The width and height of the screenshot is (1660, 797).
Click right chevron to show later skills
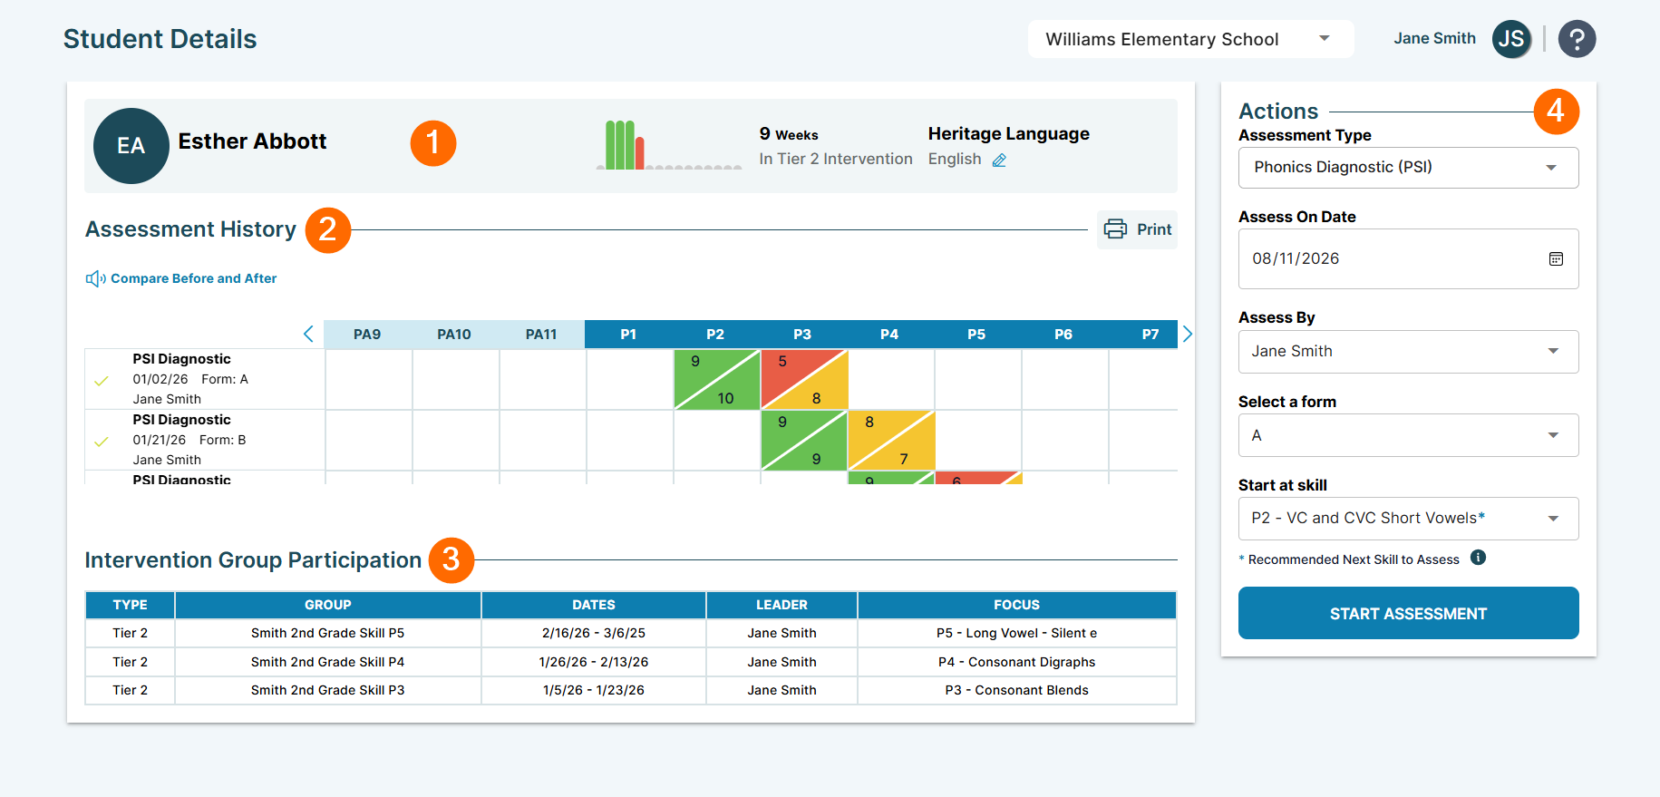coord(1188,334)
